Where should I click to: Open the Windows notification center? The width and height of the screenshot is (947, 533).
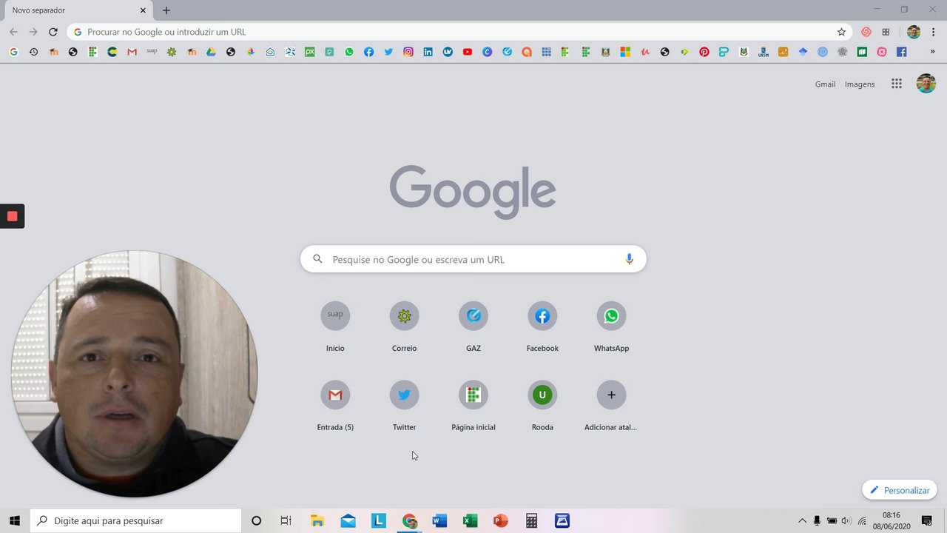(x=927, y=520)
